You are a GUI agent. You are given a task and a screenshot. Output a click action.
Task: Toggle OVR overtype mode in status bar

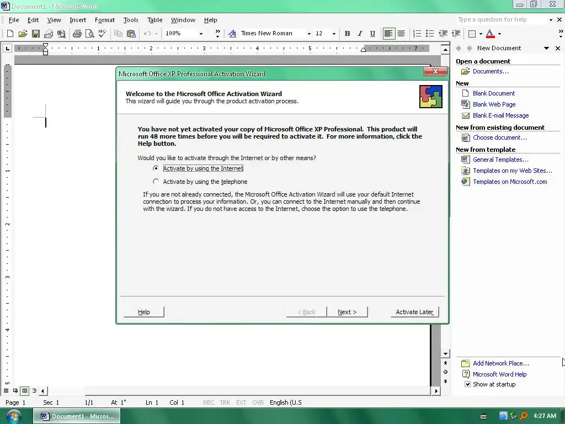coord(258,402)
